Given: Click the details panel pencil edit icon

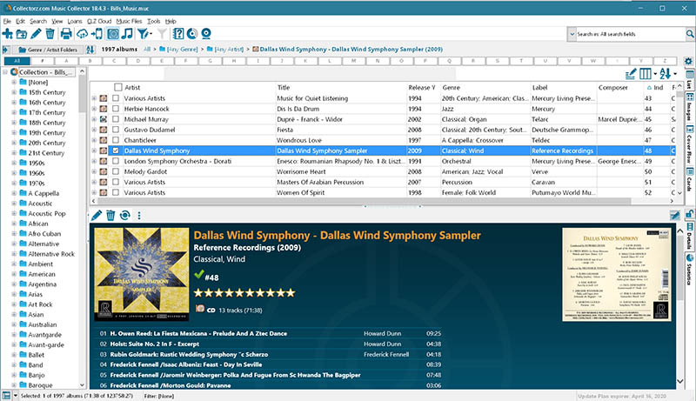Looking at the screenshot, I should tap(97, 216).
